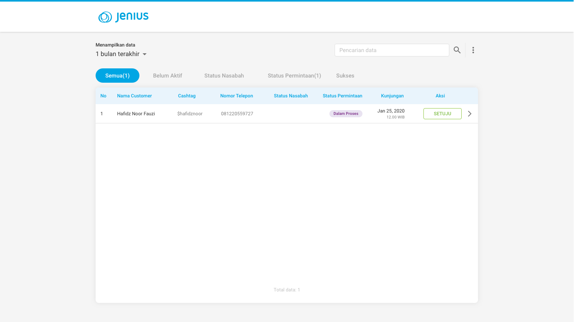Click Aksi column header

coord(440,96)
